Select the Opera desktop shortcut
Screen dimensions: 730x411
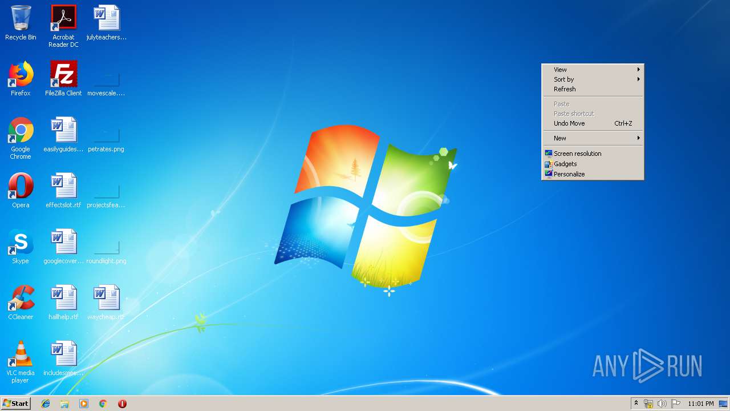point(21,191)
